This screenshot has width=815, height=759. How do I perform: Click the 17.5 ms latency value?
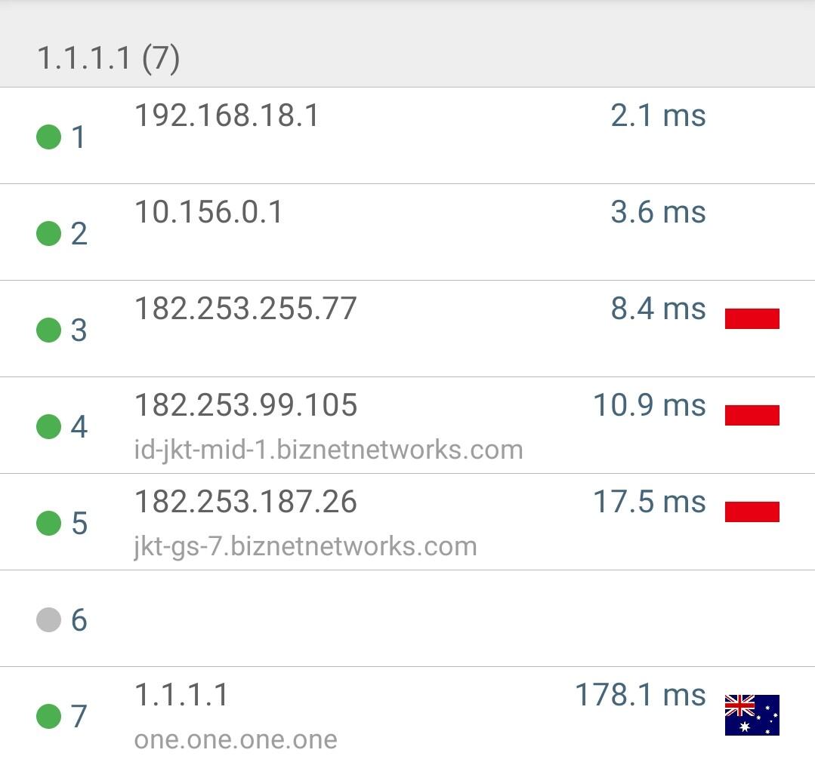[x=650, y=502]
